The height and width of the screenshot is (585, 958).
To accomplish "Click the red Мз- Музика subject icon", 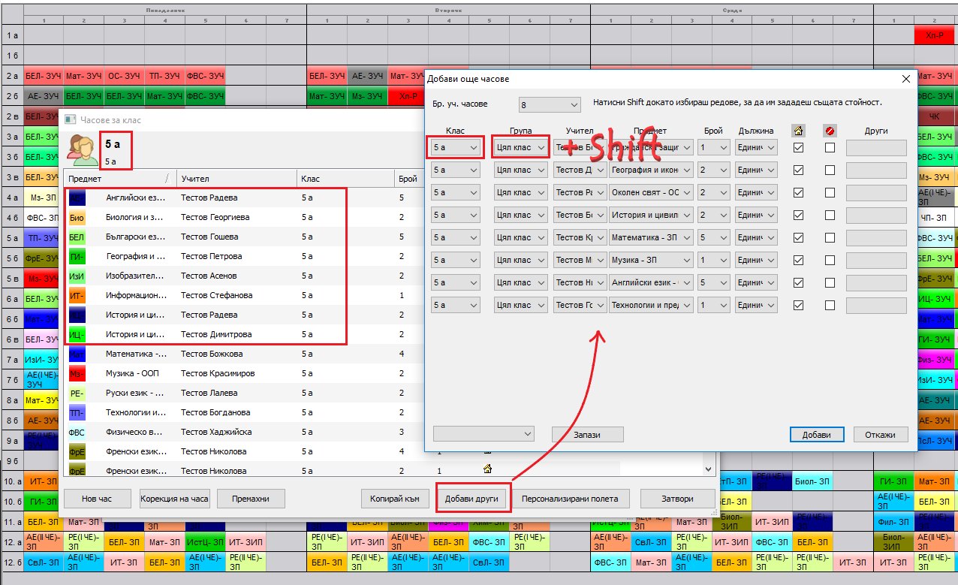I will coord(77,373).
